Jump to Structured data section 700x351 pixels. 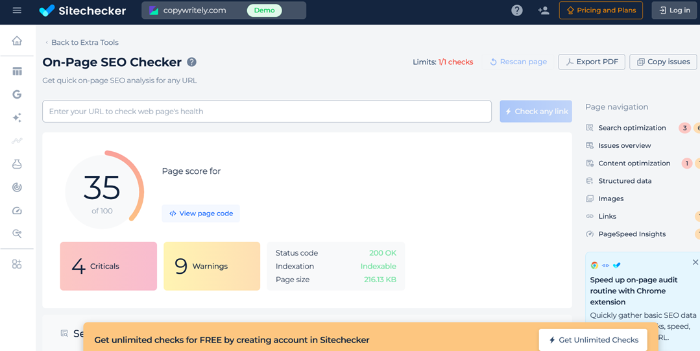pyautogui.click(x=625, y=181)
